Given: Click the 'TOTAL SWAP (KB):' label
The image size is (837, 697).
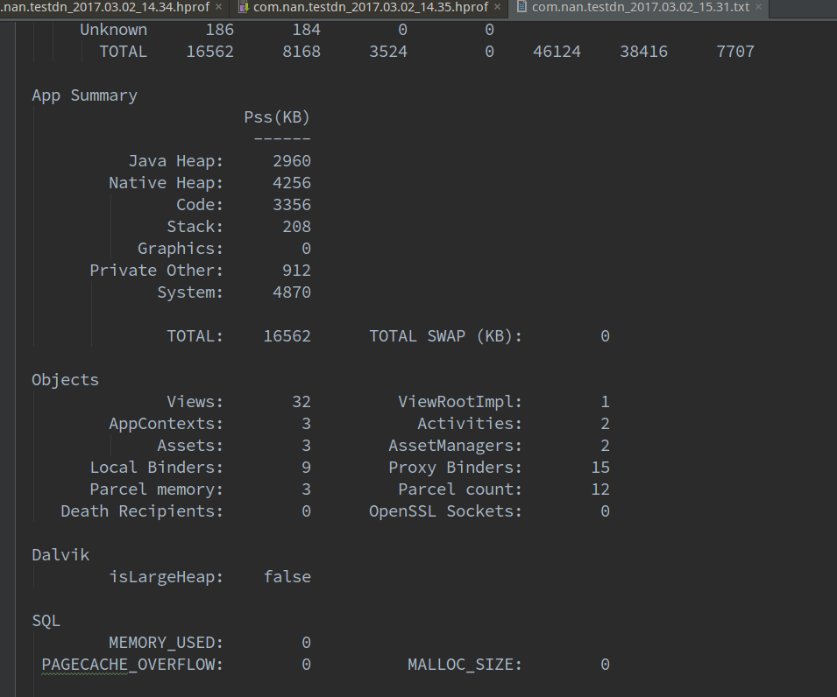Looking at the screenshot, I should coord(446,336).
